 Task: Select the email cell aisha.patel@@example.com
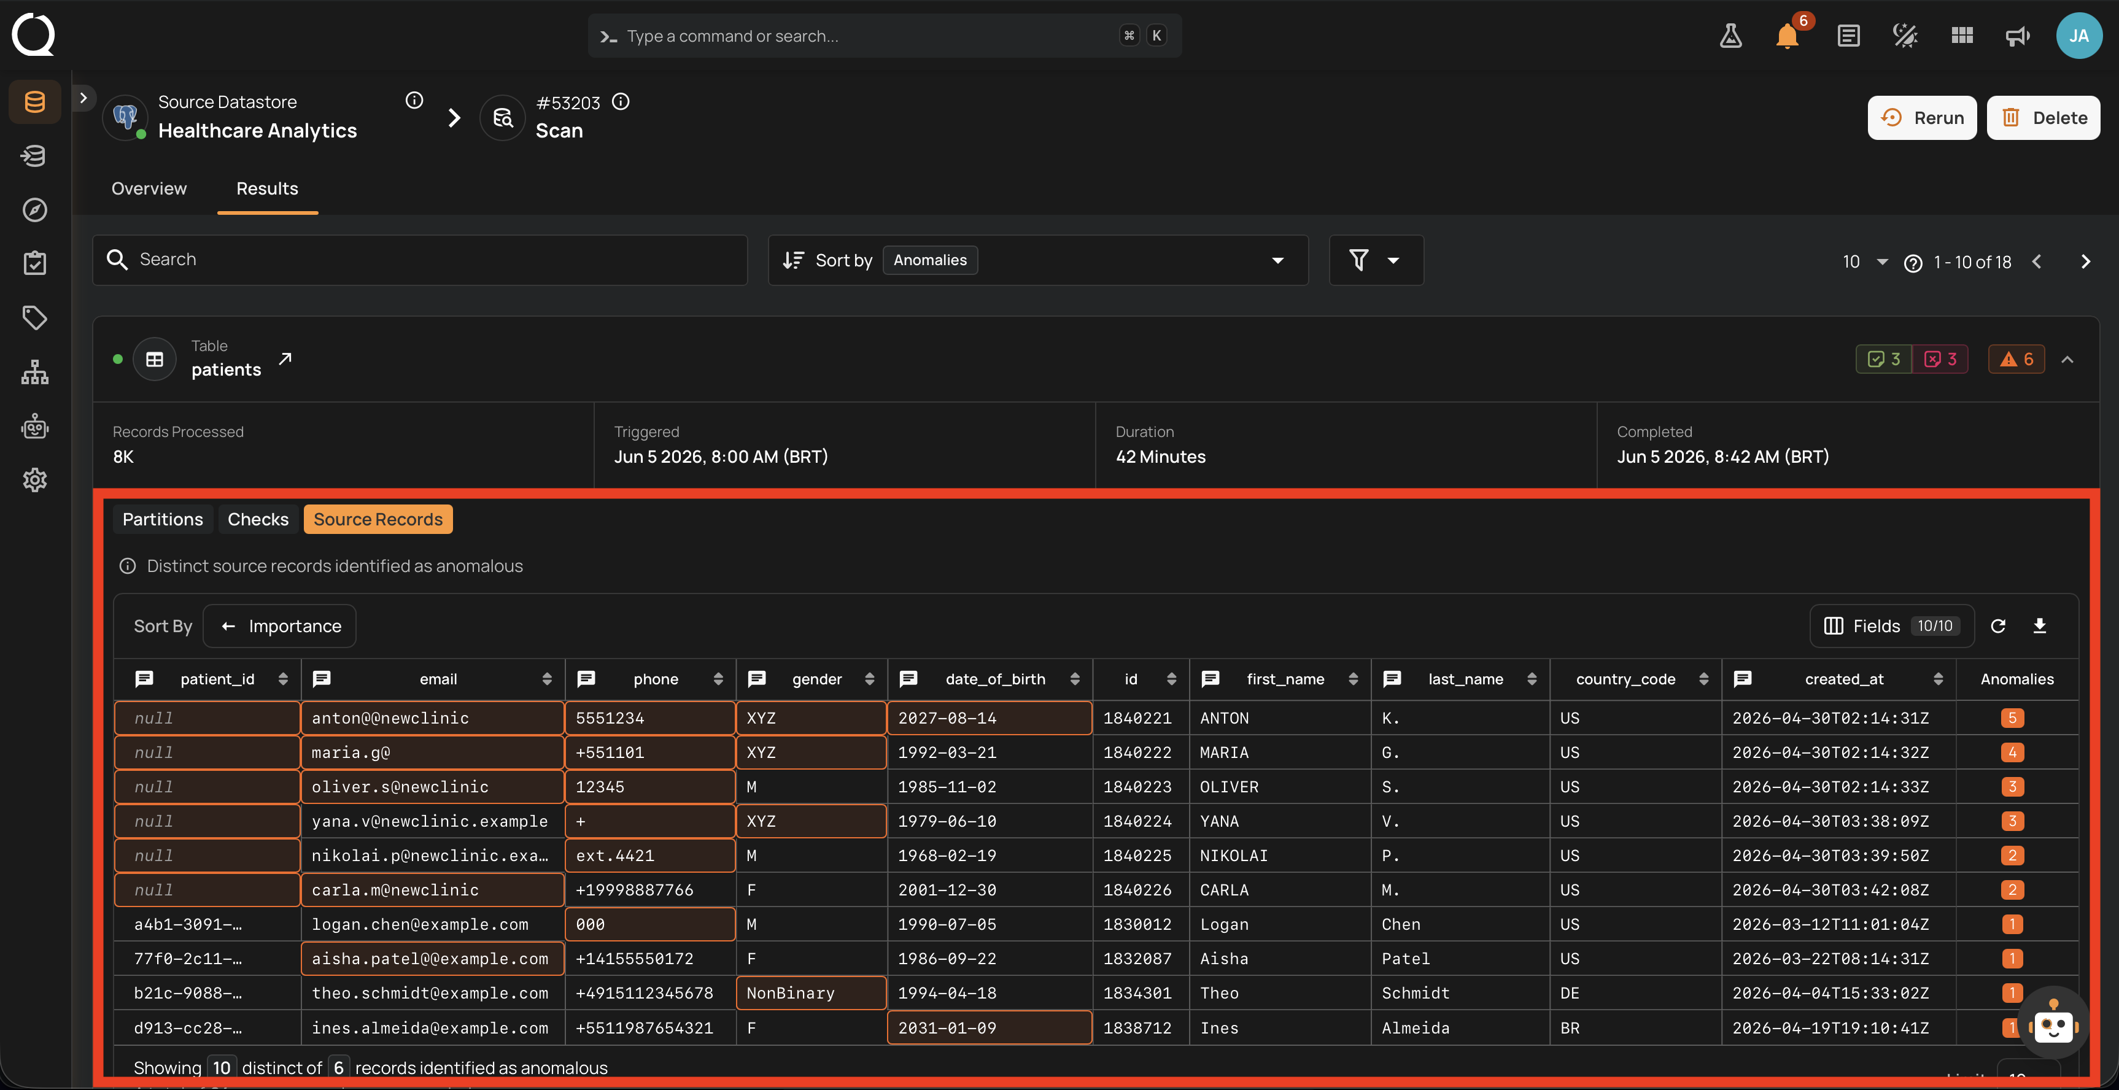tap(433, 959)
